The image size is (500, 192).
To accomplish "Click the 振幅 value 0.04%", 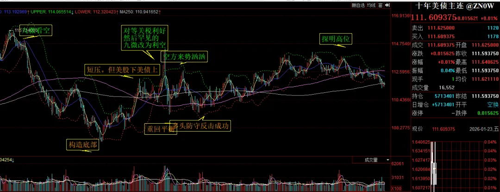I will [448, 70].
